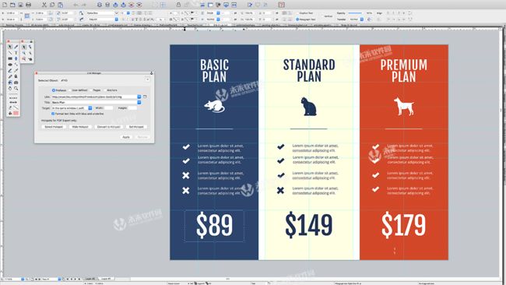Select the Hand pan tool
The image size is (506, 285).
[x=10, y=89]
